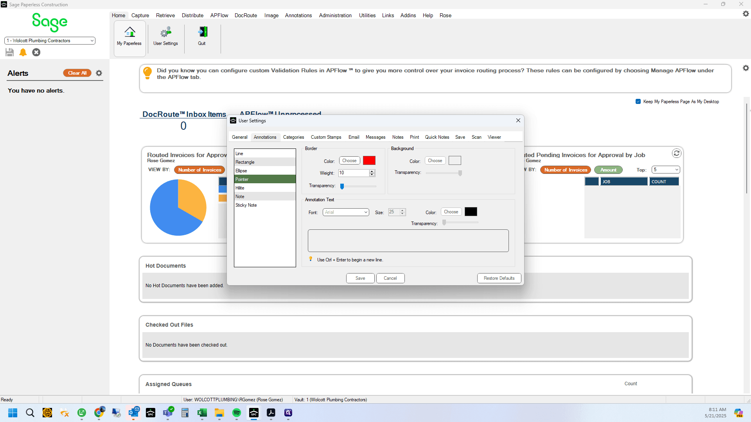Viewport: 751px width, 422px height.
Task: Open the Top count dropdown
Action: point(666,170)
